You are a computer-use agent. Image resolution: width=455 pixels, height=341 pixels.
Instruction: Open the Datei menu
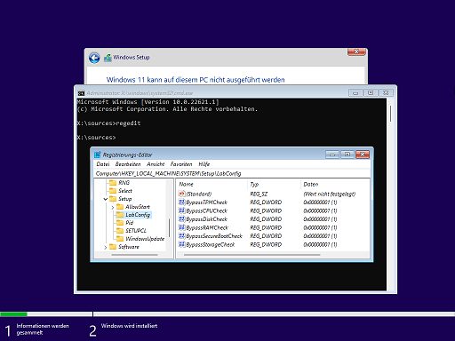(103, 164)
